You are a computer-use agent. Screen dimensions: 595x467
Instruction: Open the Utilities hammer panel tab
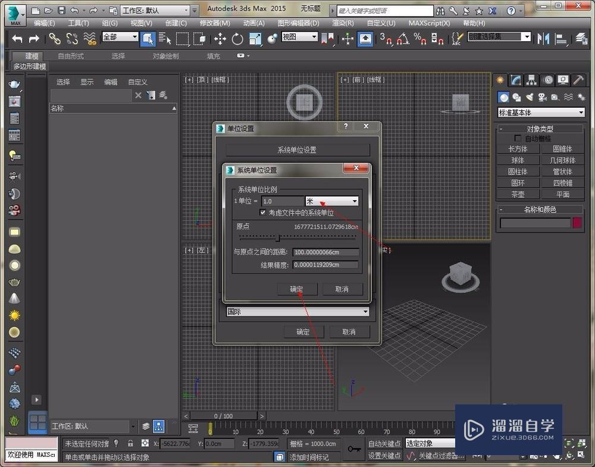pyautogui.click(x=578, y=80)
